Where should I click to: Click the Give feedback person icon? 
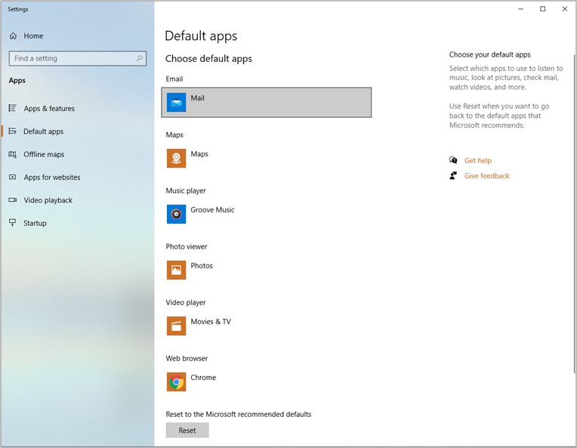pyautogui.click(x=453, y=175)
